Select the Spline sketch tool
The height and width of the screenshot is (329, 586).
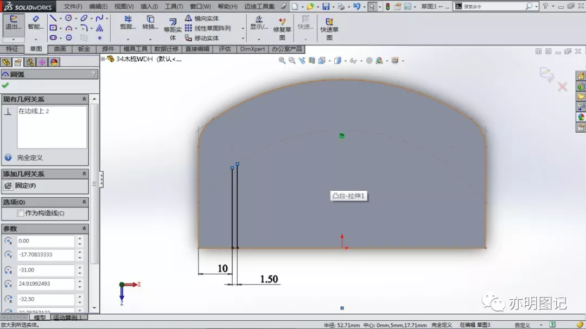tap(99, 18)
